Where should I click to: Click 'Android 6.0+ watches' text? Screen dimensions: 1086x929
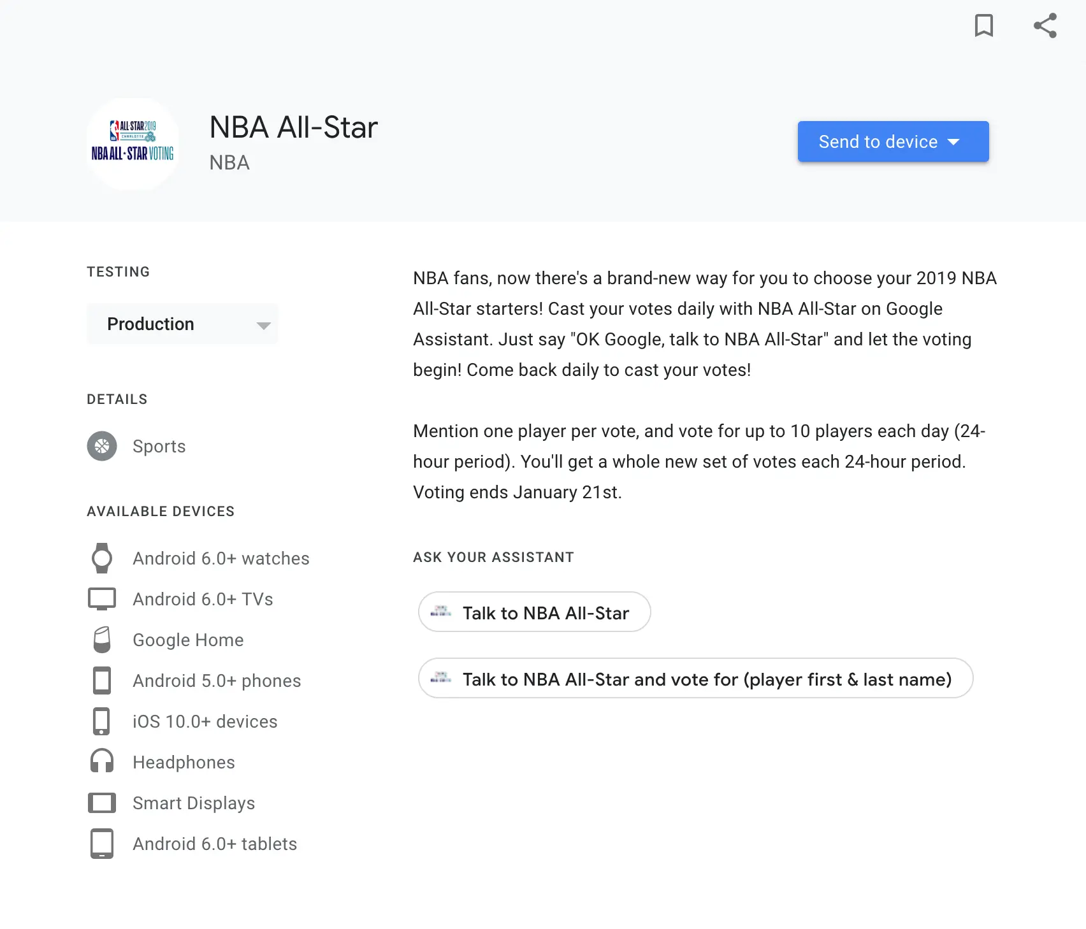pyautogui.click(x=221, y=558)
